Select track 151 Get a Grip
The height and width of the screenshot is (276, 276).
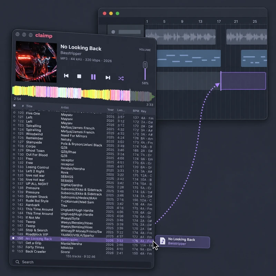[x=82, y=244]
